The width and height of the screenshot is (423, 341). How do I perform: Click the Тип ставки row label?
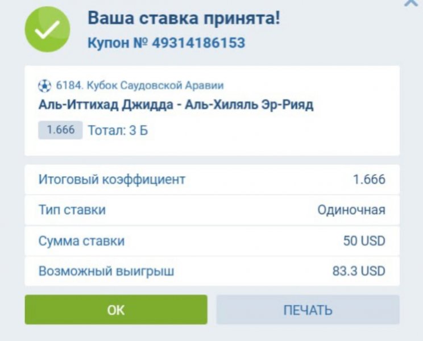(x=72, y=210)
